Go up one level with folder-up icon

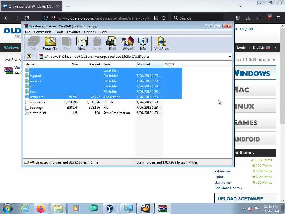click(29, 56)
